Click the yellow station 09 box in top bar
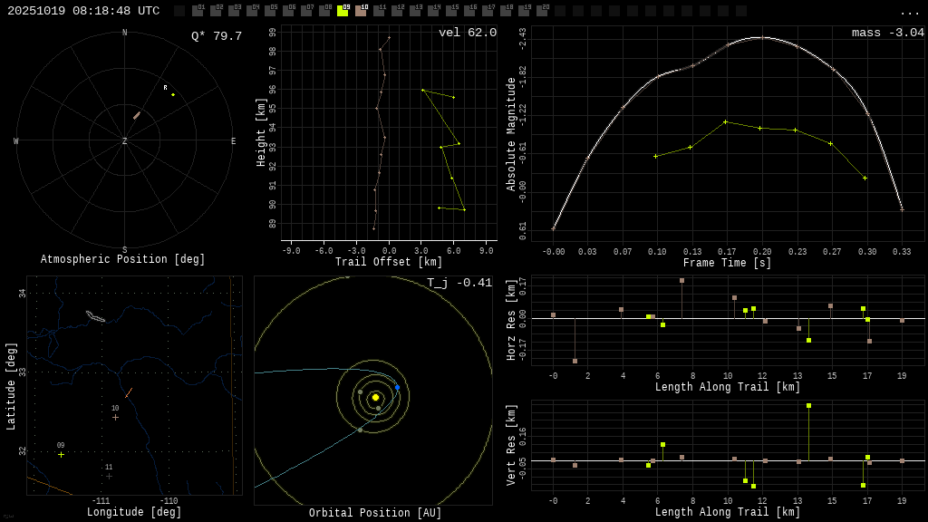The image size is (928, 522). tap(343, 11)
